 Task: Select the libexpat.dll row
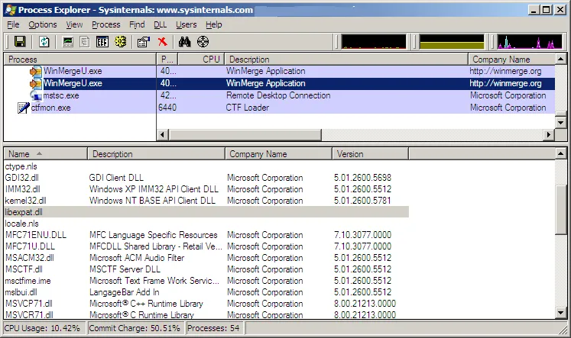click(206, 212)
